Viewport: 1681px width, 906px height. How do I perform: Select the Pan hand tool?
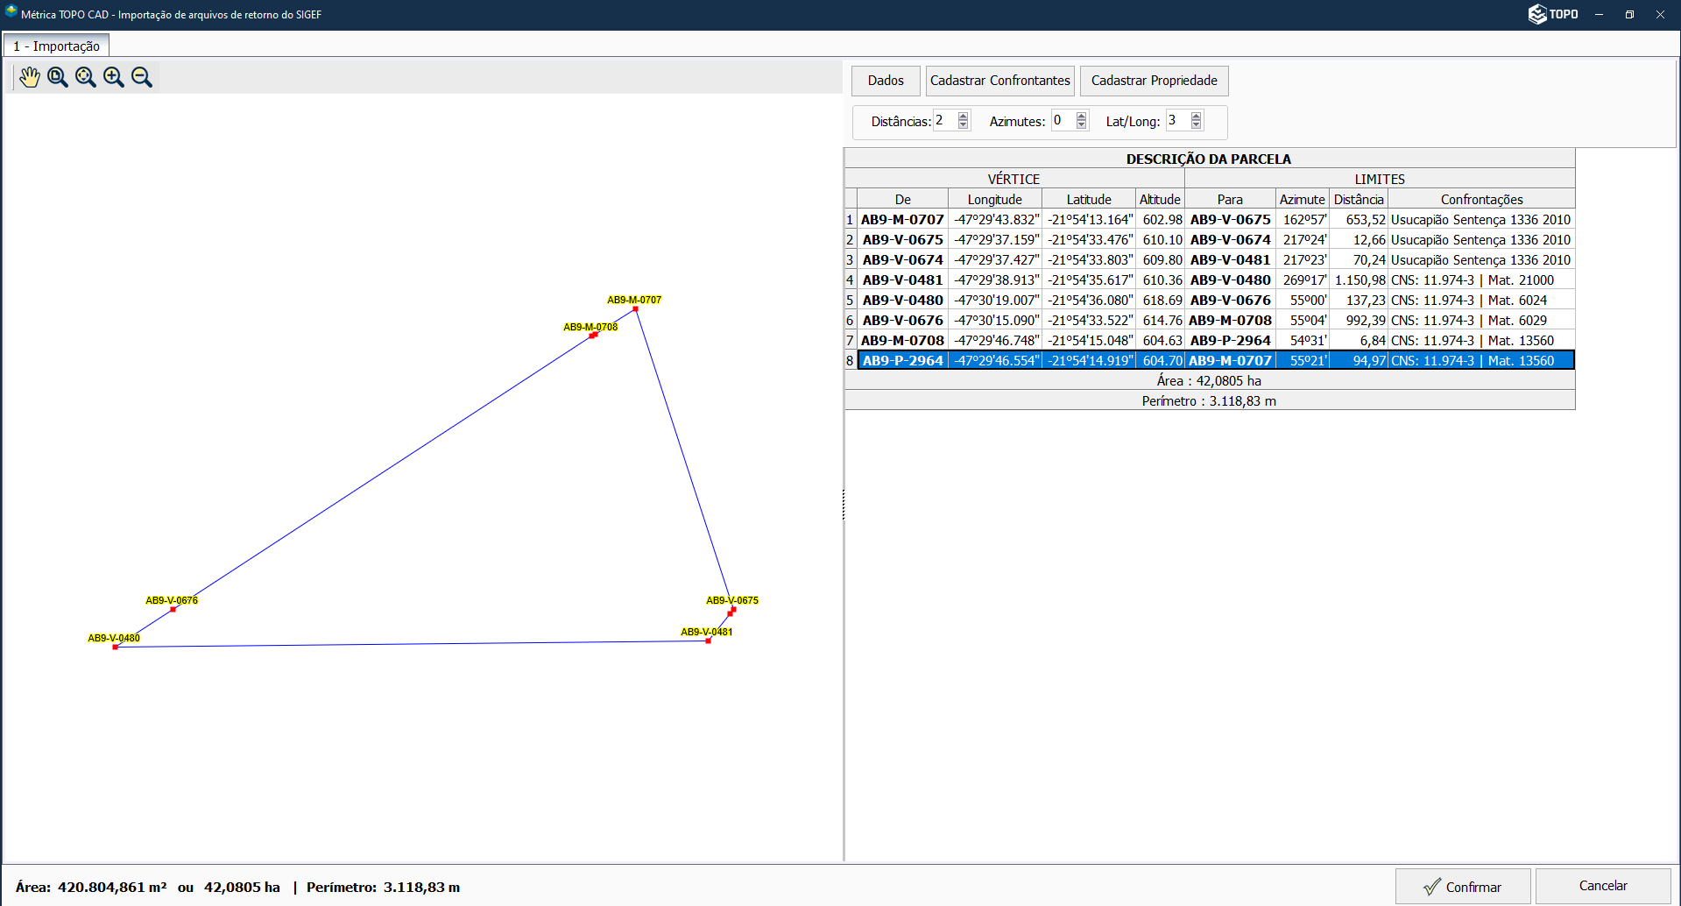[30, 77]
